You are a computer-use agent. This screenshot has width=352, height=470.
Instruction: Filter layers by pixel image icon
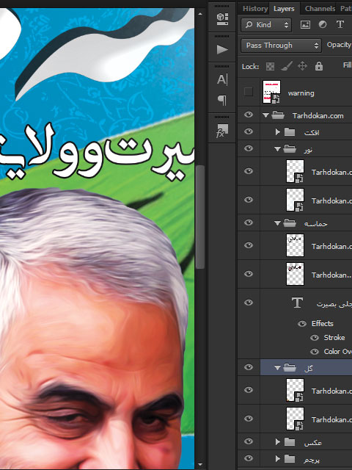tap(305, 24)
